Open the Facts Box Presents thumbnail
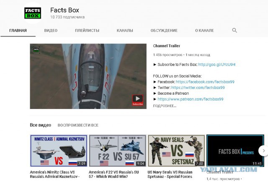This screenshot has height=182, width=268. 235,151
